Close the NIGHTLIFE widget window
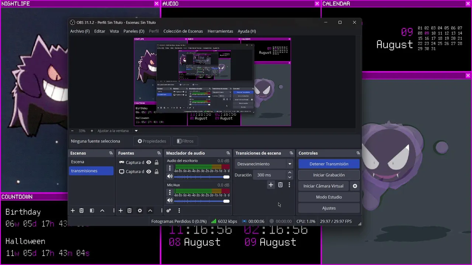Screen dimensions: 472x265 (156, 4)
